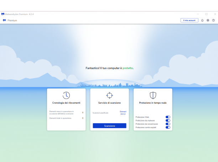
Task: Toggle Protezione da malware switch
Action: (168, 120)
